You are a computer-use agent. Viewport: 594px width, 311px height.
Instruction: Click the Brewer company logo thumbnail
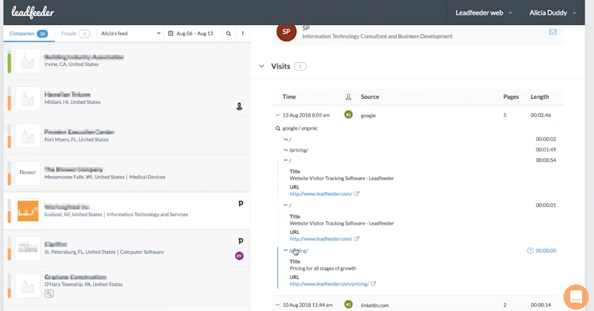(28, 173)
